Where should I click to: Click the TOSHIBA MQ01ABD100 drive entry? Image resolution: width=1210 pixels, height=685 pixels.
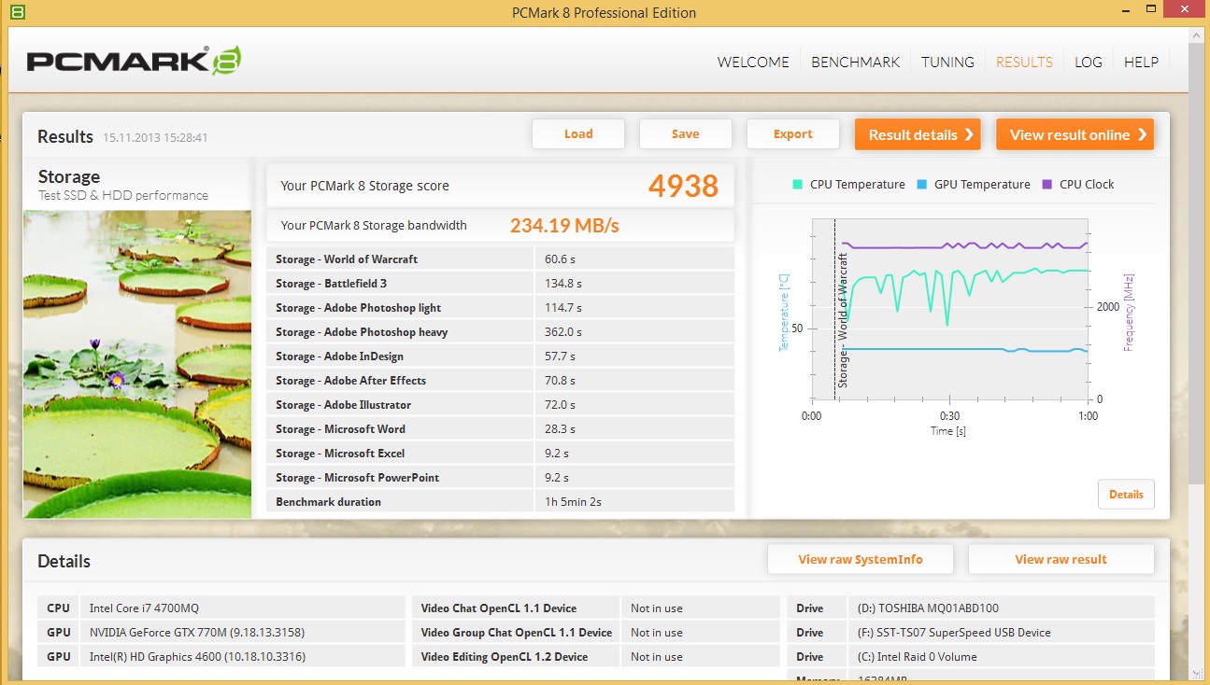(x=928, y=608)
